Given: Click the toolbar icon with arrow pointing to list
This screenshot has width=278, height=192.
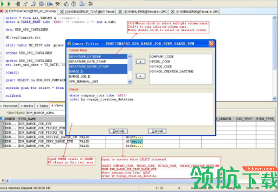Looking at the screenshot, I should 18,4.
